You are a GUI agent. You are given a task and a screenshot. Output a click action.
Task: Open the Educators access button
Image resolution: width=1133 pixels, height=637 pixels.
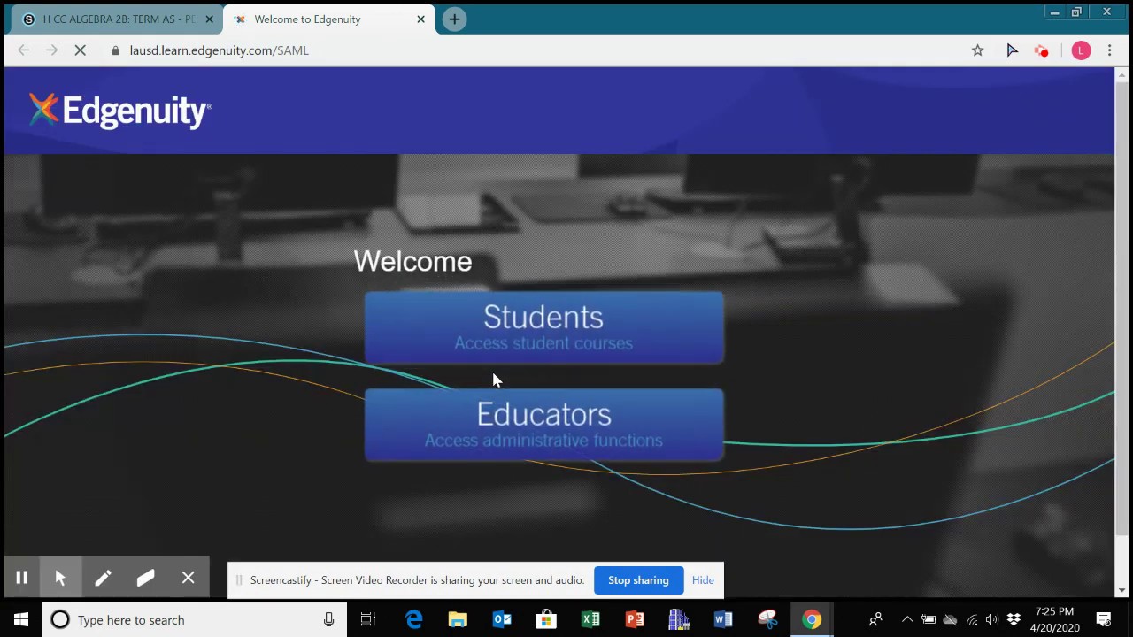coord(543,425)
